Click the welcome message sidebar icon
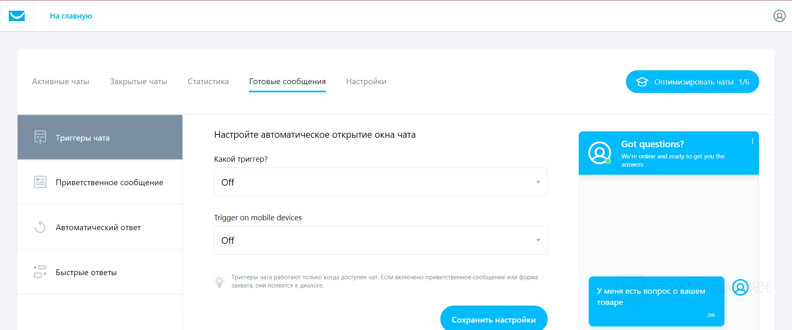The image size is (792, 330). [40, 182]
